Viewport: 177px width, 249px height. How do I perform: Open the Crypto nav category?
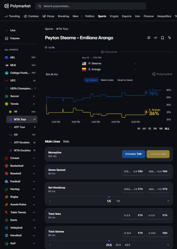coord(114,16)
